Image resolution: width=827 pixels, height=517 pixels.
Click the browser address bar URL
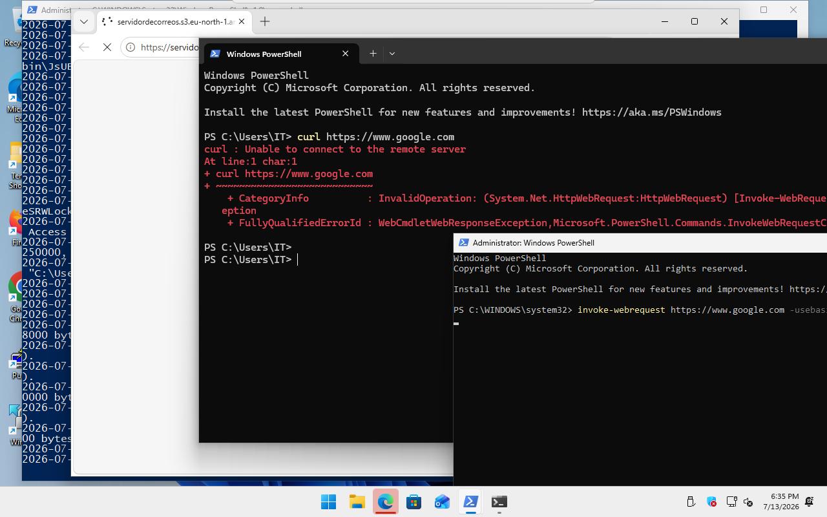pyautogui.click(x=169, y=47)
